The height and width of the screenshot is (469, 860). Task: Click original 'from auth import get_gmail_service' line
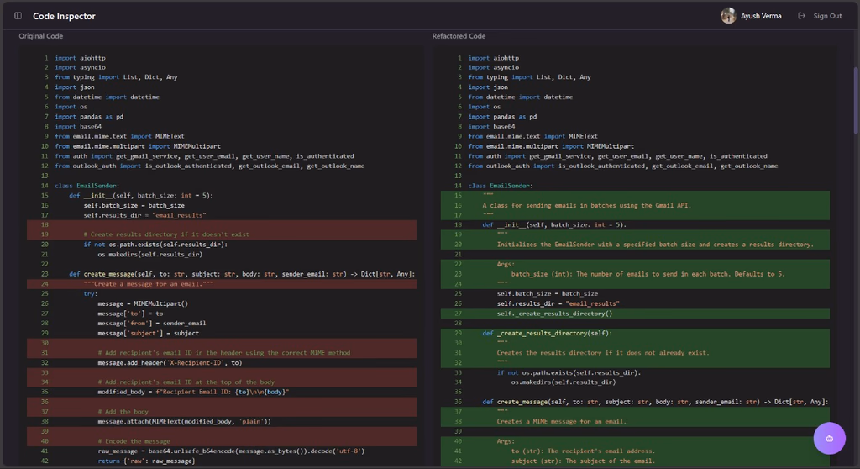[x=204, y=156]
